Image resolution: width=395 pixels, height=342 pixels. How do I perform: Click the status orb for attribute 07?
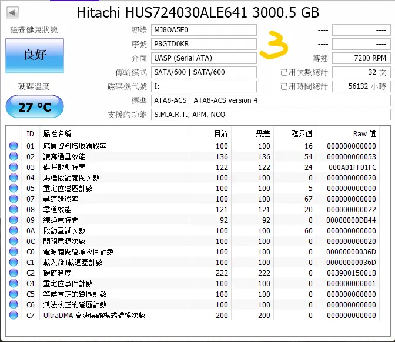pos(14,199)
